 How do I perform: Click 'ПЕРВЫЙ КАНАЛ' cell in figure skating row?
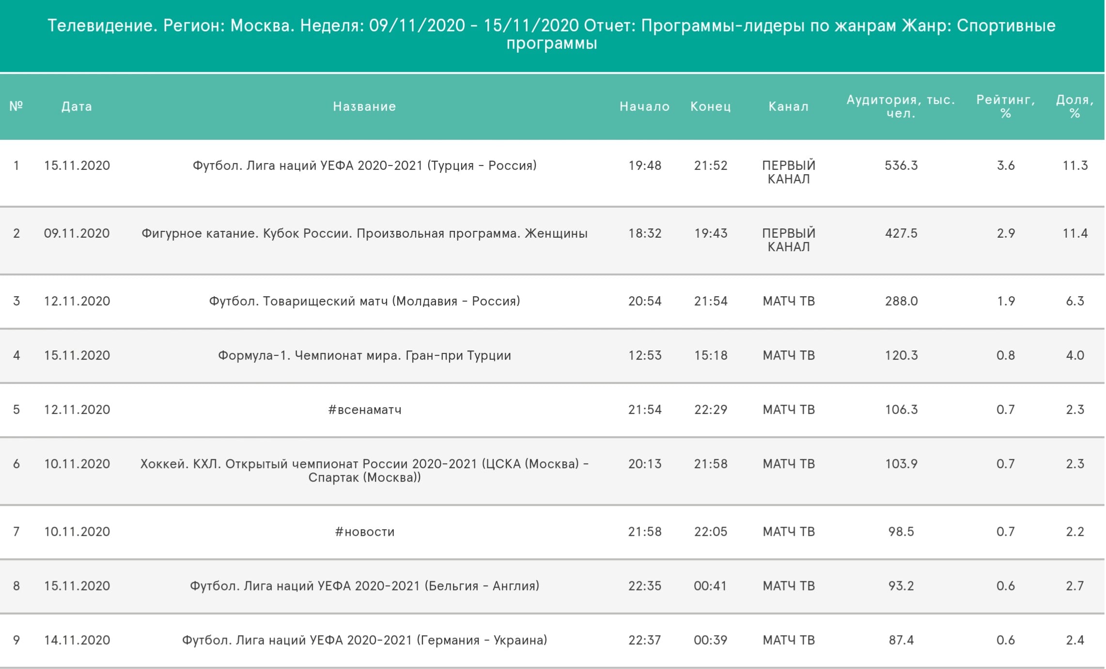pyautogui.click(x=789, y=240)
